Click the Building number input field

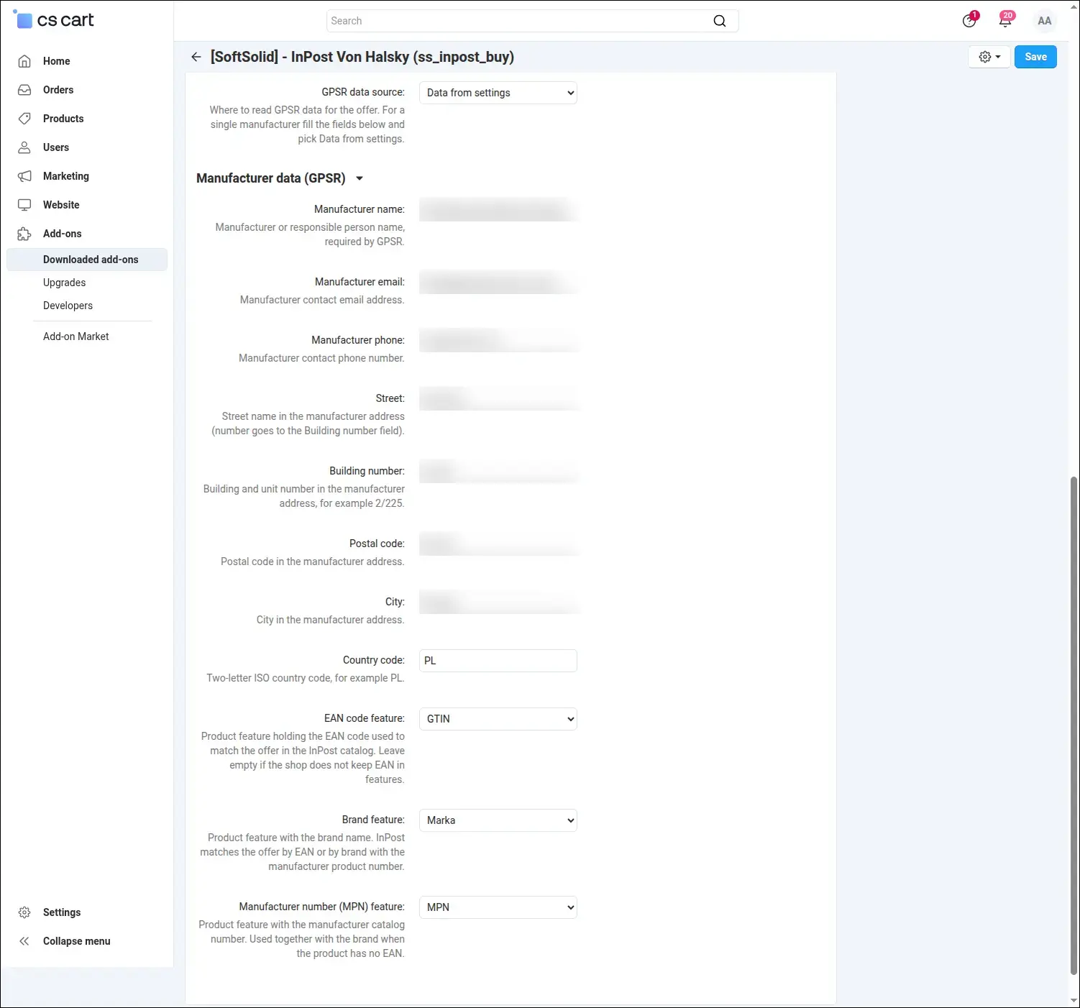click(498, 472)
